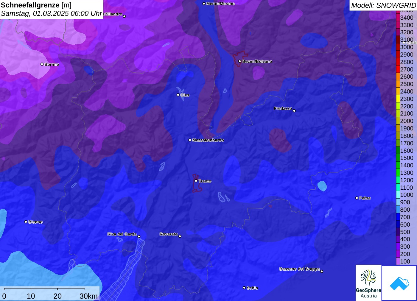Pick the blue legend swatch beside 700
This screenshot has width=417, height=301.
click(398, 217)
